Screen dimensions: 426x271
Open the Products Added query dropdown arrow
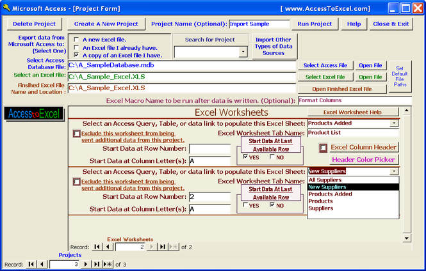point(394,123)
